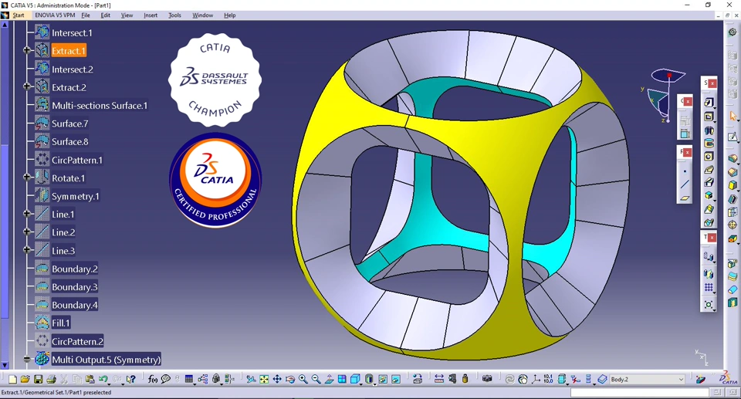This screenshot has width=741, height=399.
Task: Select Boundary.3 in the tree
Action: point(75,287)
